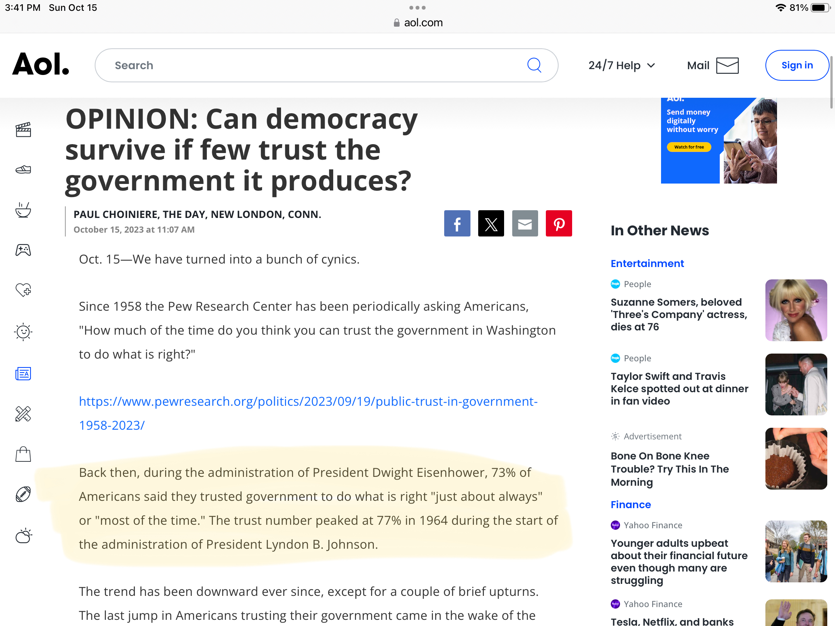The width and height of the screenshot is (835, 626).
Task: Open the sneaker sidebar icon
Action: tap(23, 170)
